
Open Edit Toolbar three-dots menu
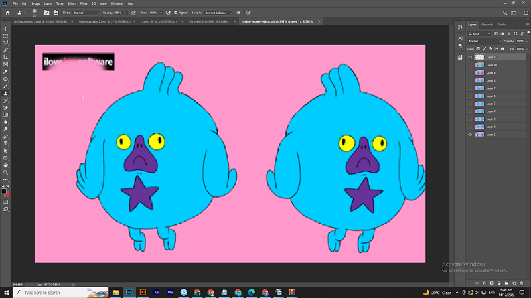pos(5,179)
